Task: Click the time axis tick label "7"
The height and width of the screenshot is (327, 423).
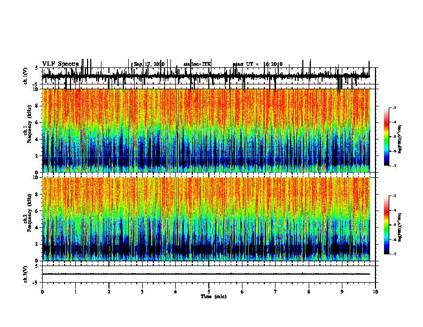Action: coord(276,292)
